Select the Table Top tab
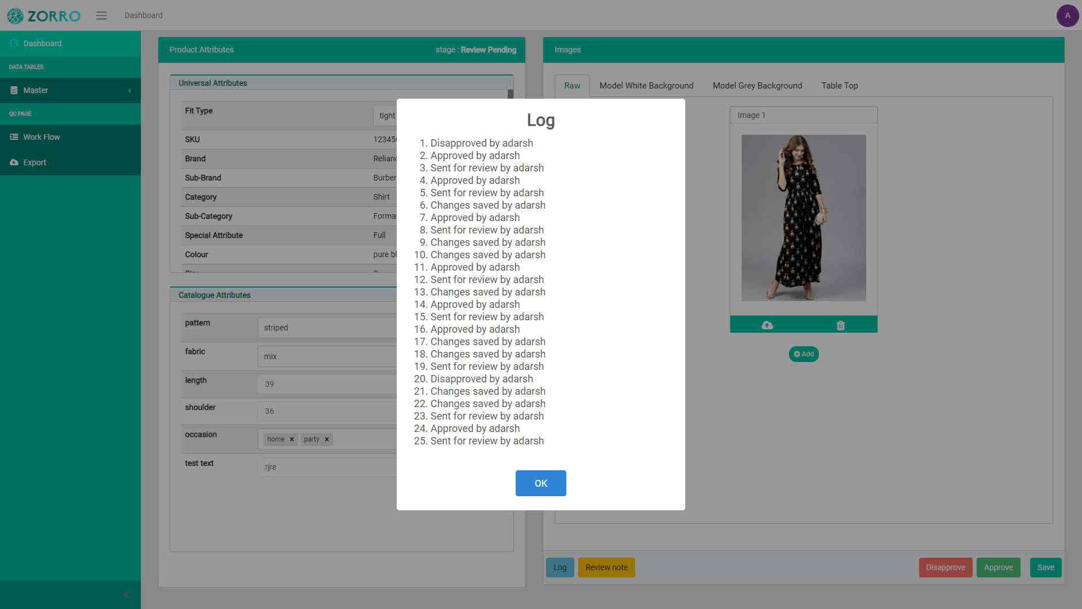The height and width of the screenshot is (609, 1082). pyautogui.click(x=840, y=86)
